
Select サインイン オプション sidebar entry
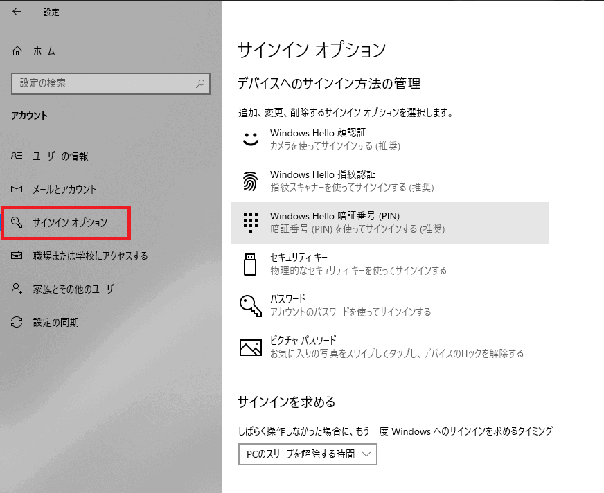[x=70, y=222]
